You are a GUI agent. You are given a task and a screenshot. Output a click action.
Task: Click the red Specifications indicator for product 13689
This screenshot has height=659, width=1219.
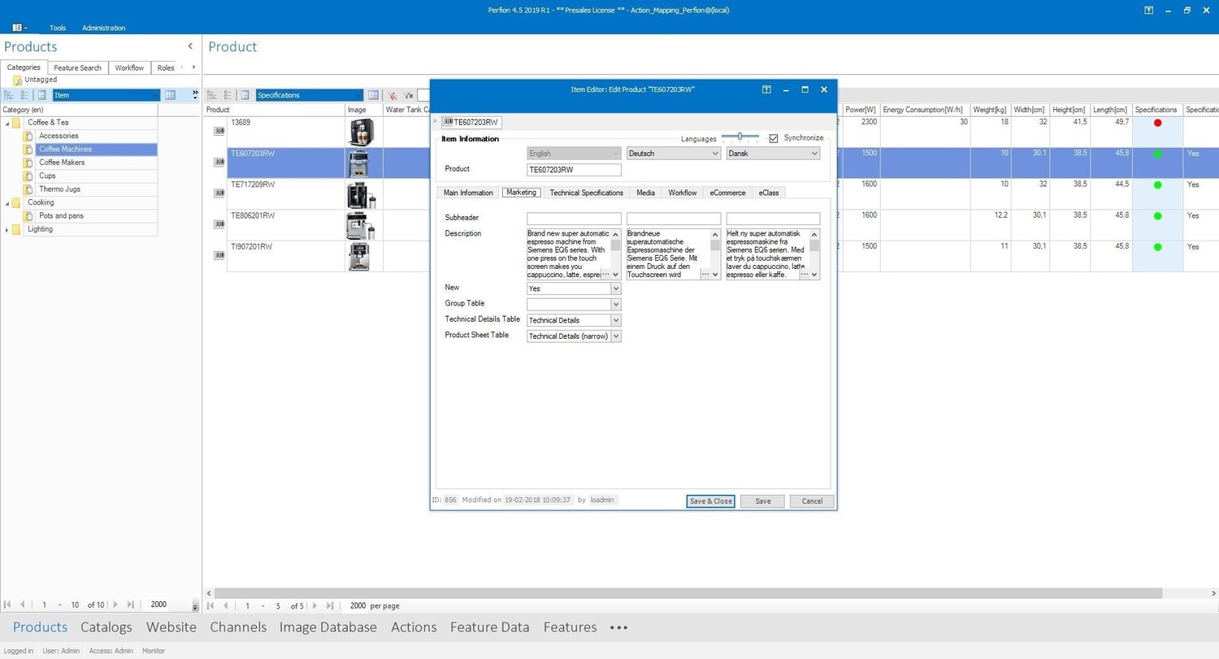click(1156, 123)
